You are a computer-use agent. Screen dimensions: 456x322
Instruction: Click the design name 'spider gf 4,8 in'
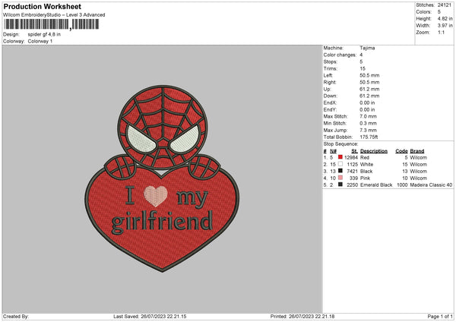tap(44, 34)
